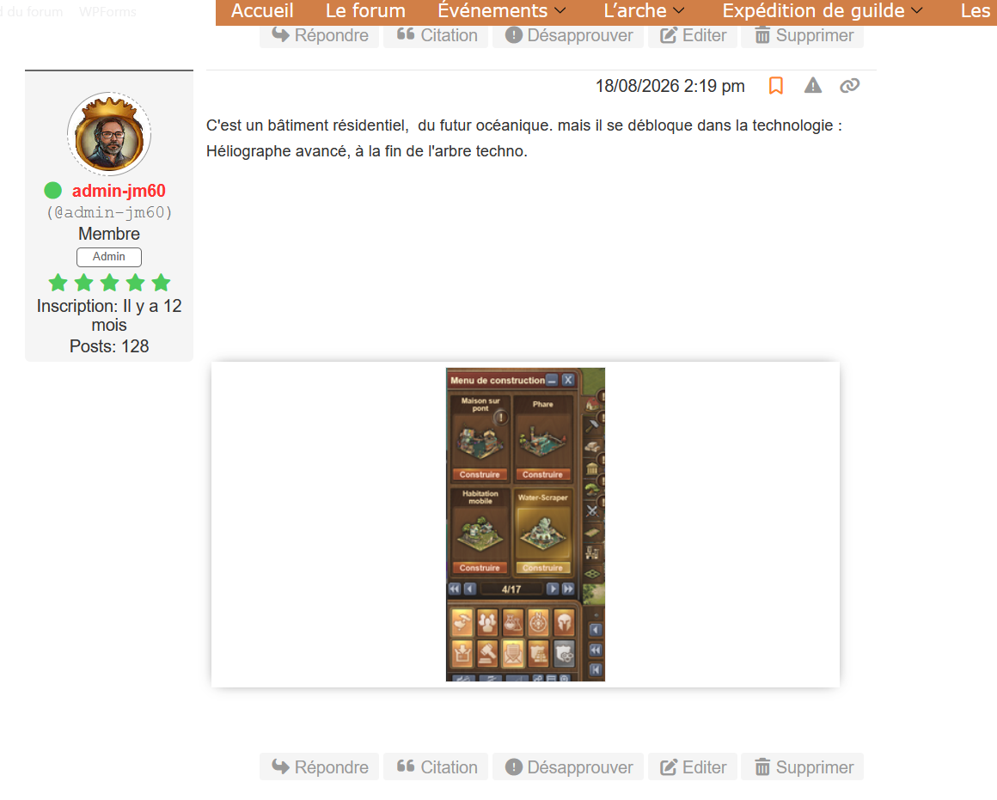Enlarge the Menu de construction game screenshot
The image size is (997, 800).
pos(525,525)
